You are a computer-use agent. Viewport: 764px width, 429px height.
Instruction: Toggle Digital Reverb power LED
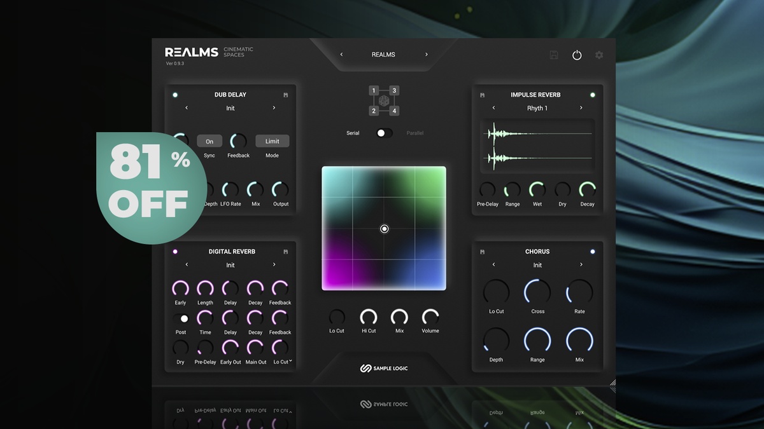coord(175,252)
